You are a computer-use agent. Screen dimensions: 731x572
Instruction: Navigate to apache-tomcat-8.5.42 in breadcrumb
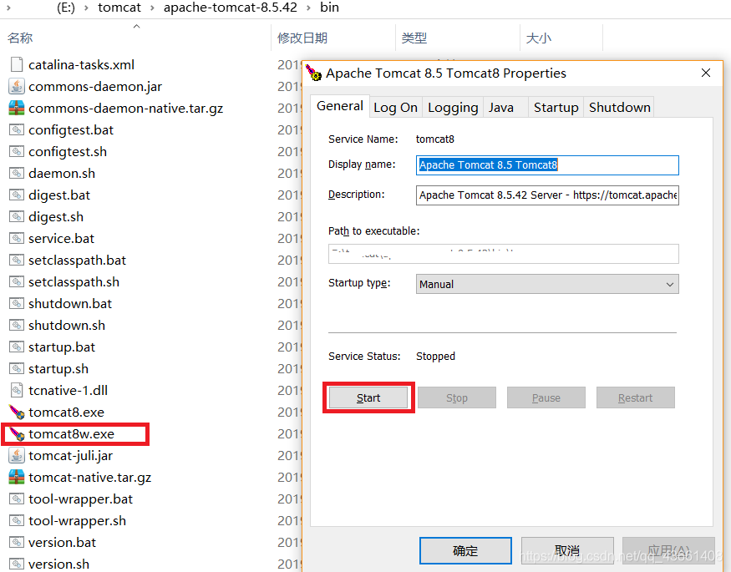(x=231, y=8)
